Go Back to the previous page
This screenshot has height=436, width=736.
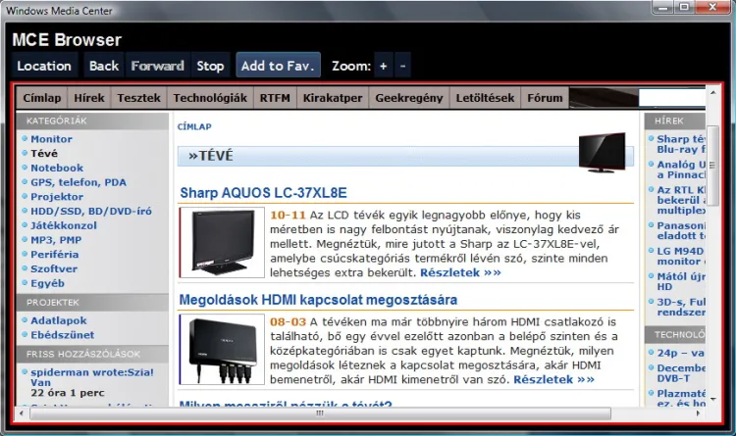tap(104, 66)
